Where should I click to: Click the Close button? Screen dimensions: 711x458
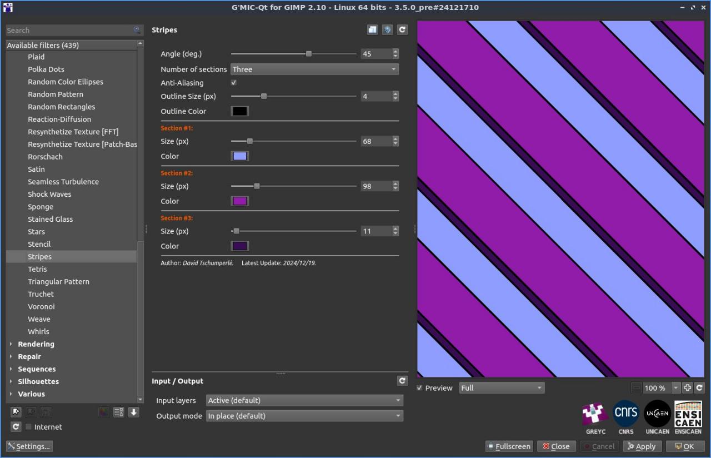point(556,446)
